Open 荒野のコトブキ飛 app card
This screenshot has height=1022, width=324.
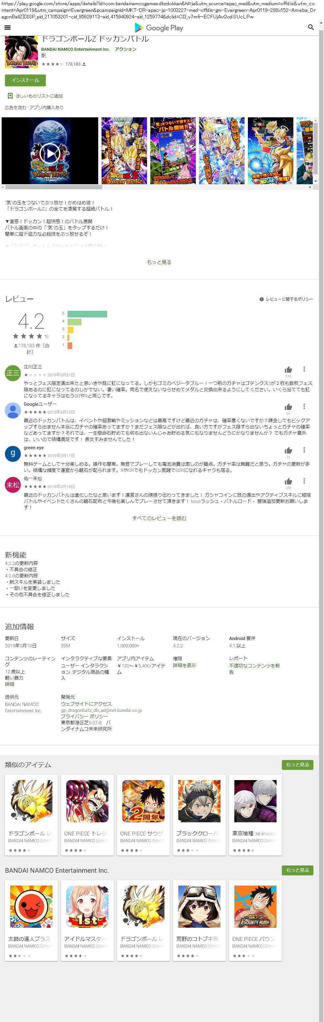tap(199, 920)
